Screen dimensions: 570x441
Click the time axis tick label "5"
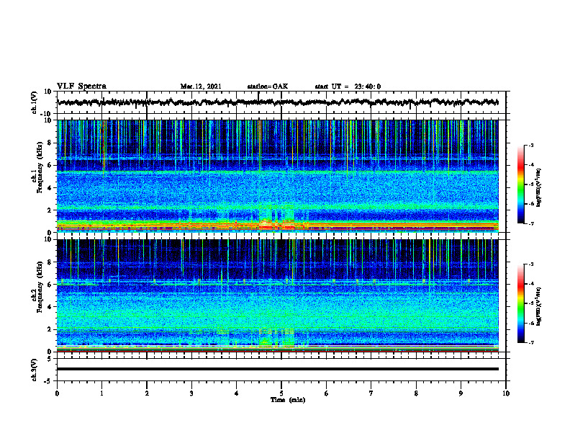[281, 393]
